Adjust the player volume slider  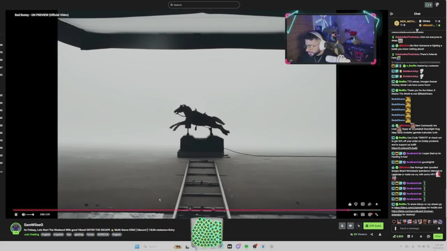[30, 214]
